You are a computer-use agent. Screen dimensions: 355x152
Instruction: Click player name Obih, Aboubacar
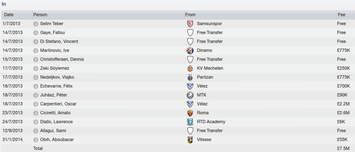pyautogui.click(x=57, y=140)
